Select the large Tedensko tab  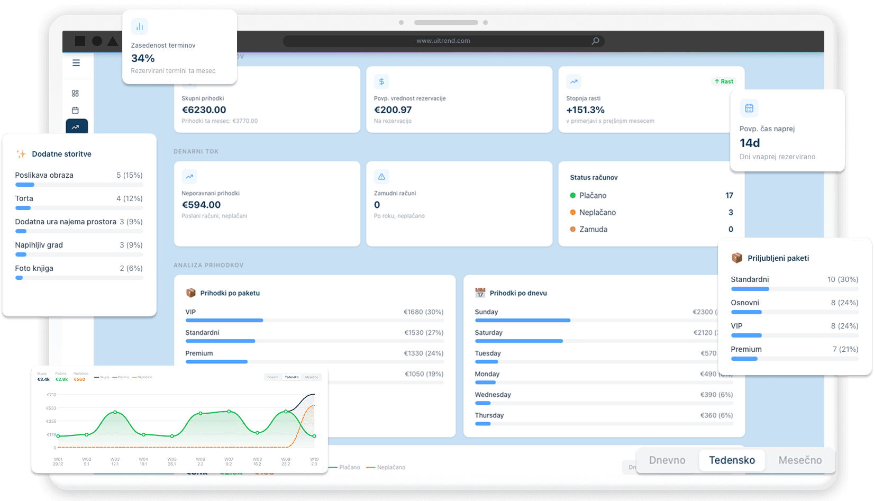732,460
